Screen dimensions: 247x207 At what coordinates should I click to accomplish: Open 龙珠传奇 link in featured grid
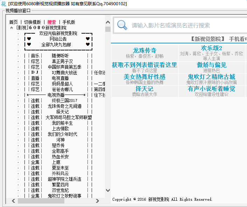point(144,50)
